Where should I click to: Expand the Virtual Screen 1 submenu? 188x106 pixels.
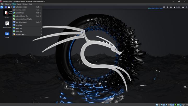(27, 34)
